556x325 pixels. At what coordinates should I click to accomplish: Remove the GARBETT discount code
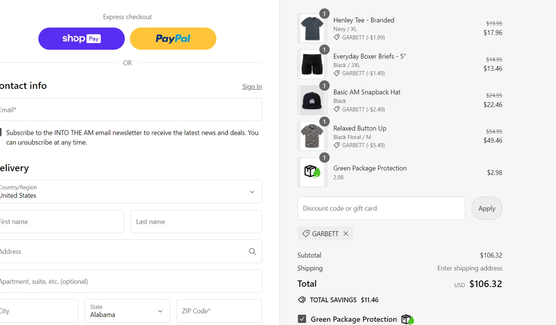pyautogui.click(x=346, y=233)
